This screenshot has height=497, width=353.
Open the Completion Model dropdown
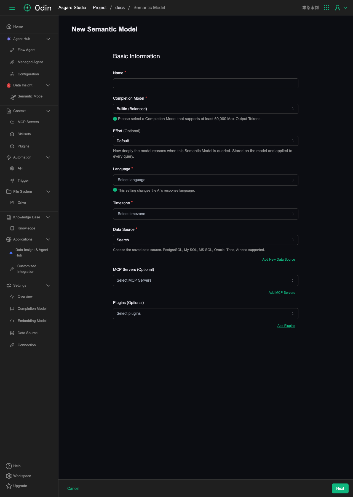click(x=206, y=109)
